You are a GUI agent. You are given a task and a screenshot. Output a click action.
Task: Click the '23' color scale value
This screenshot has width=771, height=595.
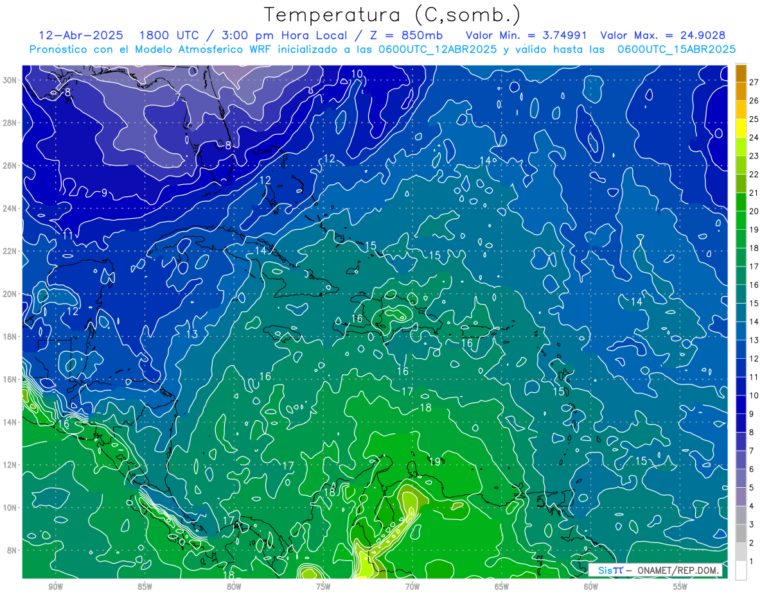coord(754,156)
